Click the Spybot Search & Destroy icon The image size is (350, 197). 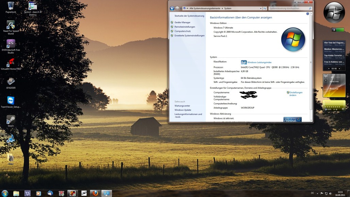[33, 6]
